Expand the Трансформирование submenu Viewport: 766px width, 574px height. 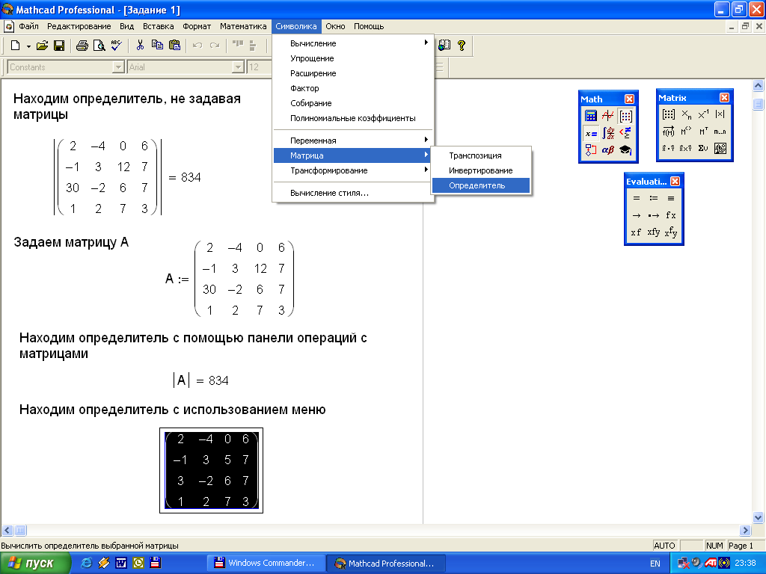[x=352, y=170]
